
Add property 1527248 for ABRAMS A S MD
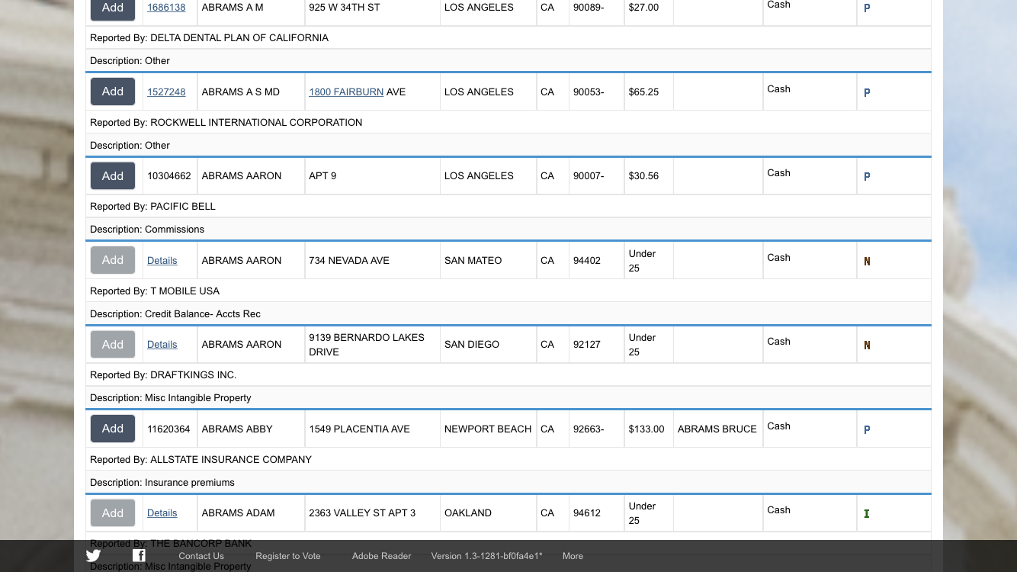click(x=113, y=92)
